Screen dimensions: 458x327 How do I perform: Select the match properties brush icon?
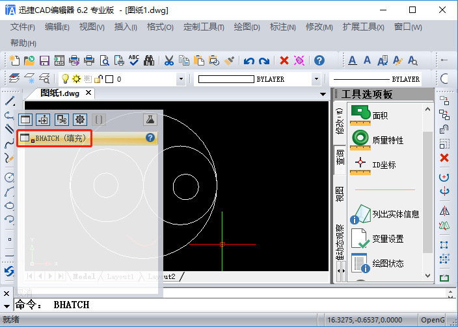coord(229,60)
